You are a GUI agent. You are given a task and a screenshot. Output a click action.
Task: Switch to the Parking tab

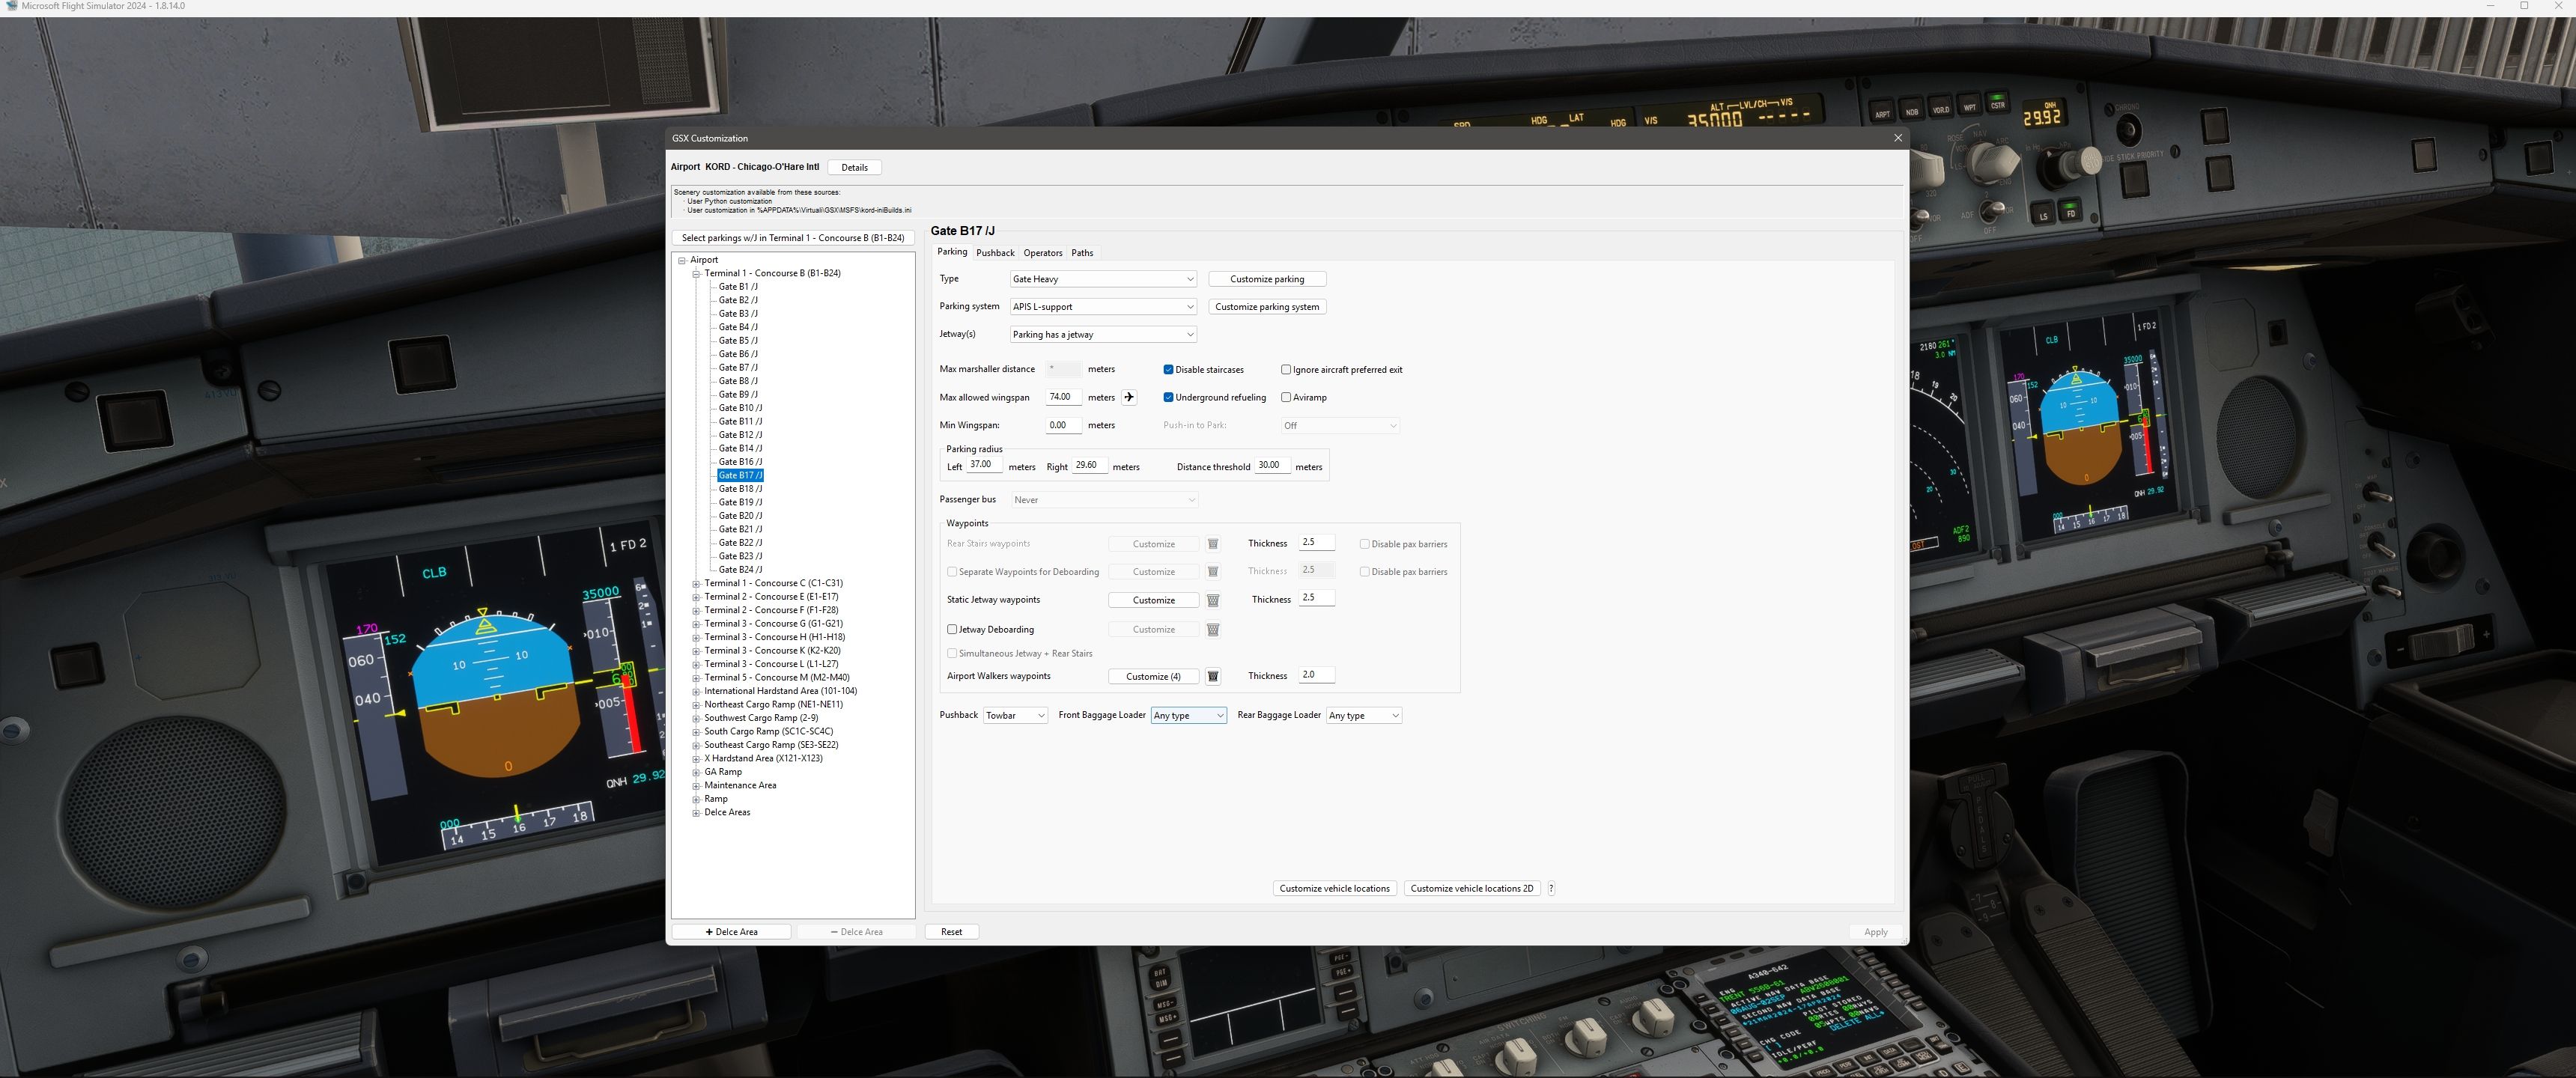coord(952,252)
